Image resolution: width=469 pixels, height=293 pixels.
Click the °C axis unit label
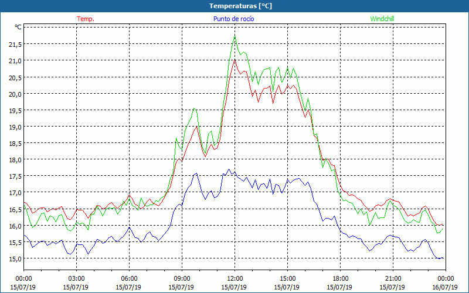click(x=18, y=27)
